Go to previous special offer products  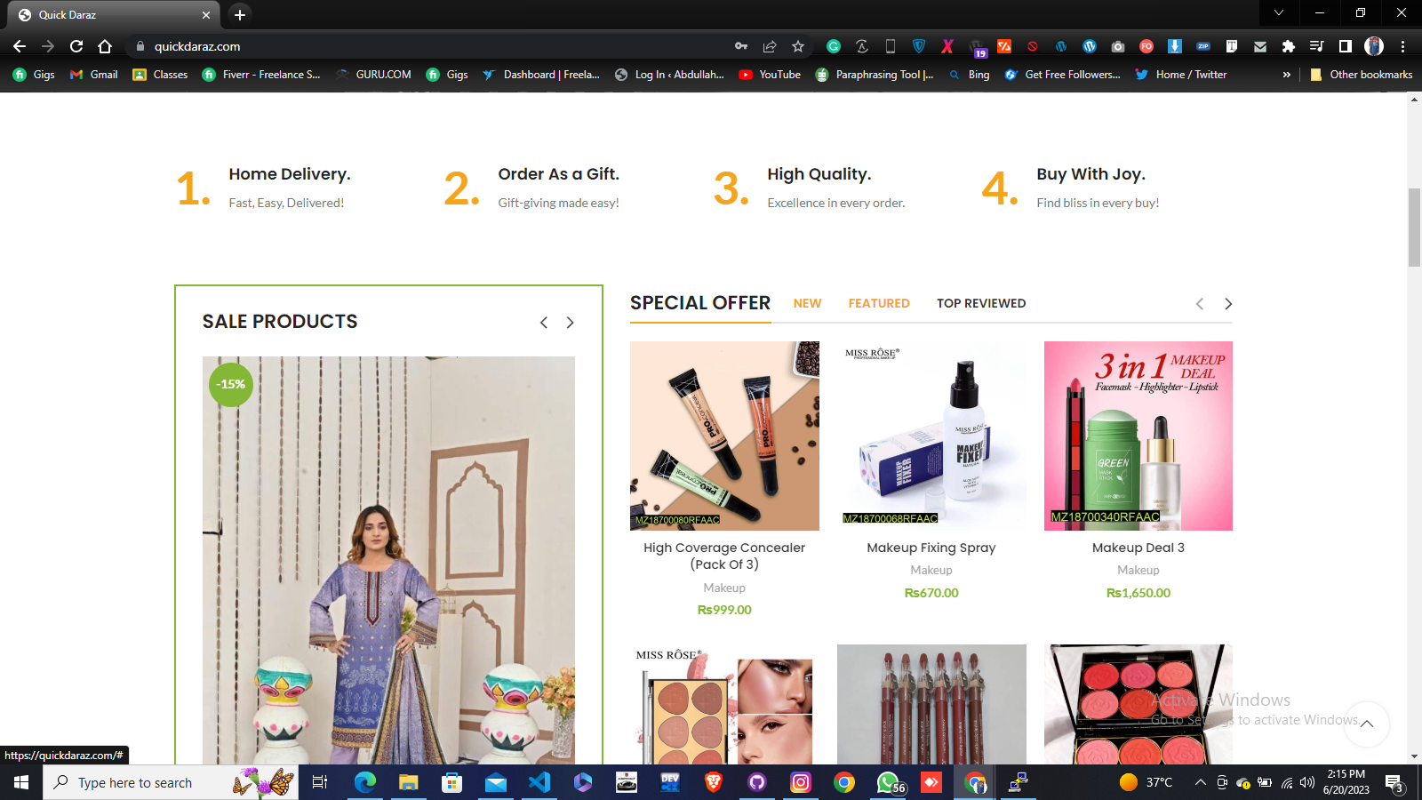tap(1200, 304)
